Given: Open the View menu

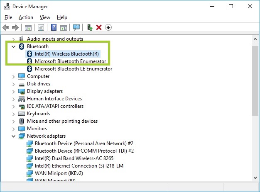Looking at the screenshot, I should point(45,17).
